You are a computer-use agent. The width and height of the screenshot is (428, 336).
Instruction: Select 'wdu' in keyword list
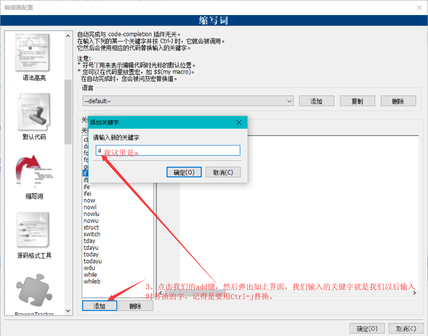tap(89, 268)
